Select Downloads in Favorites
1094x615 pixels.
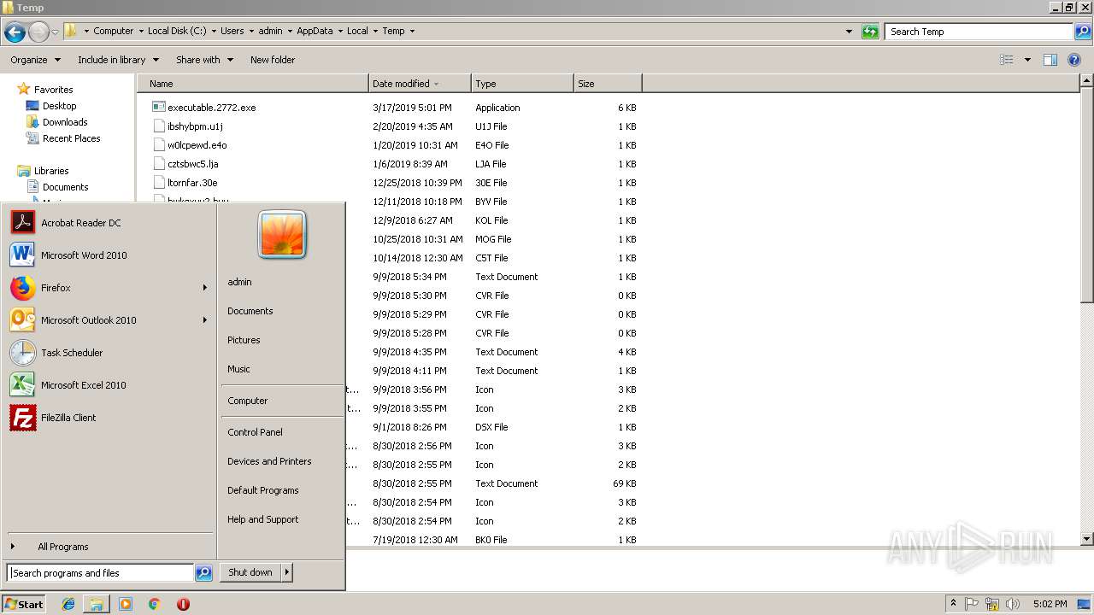pos(56,122)
